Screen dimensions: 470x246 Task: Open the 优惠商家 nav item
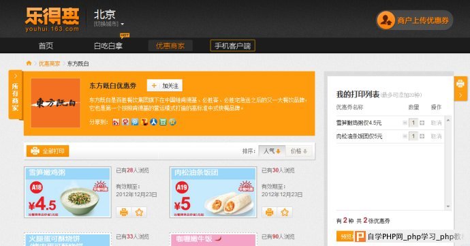170,46
